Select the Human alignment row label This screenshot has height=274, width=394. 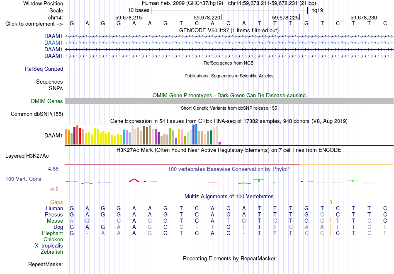[x=54, y=208]
